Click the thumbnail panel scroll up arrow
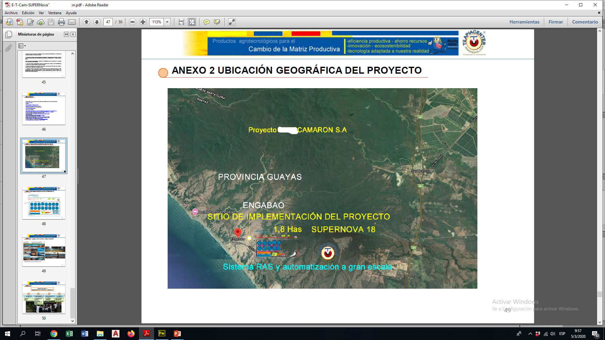The image size is (605, 340). click(73, 54)
